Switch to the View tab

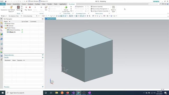[44, 4]
